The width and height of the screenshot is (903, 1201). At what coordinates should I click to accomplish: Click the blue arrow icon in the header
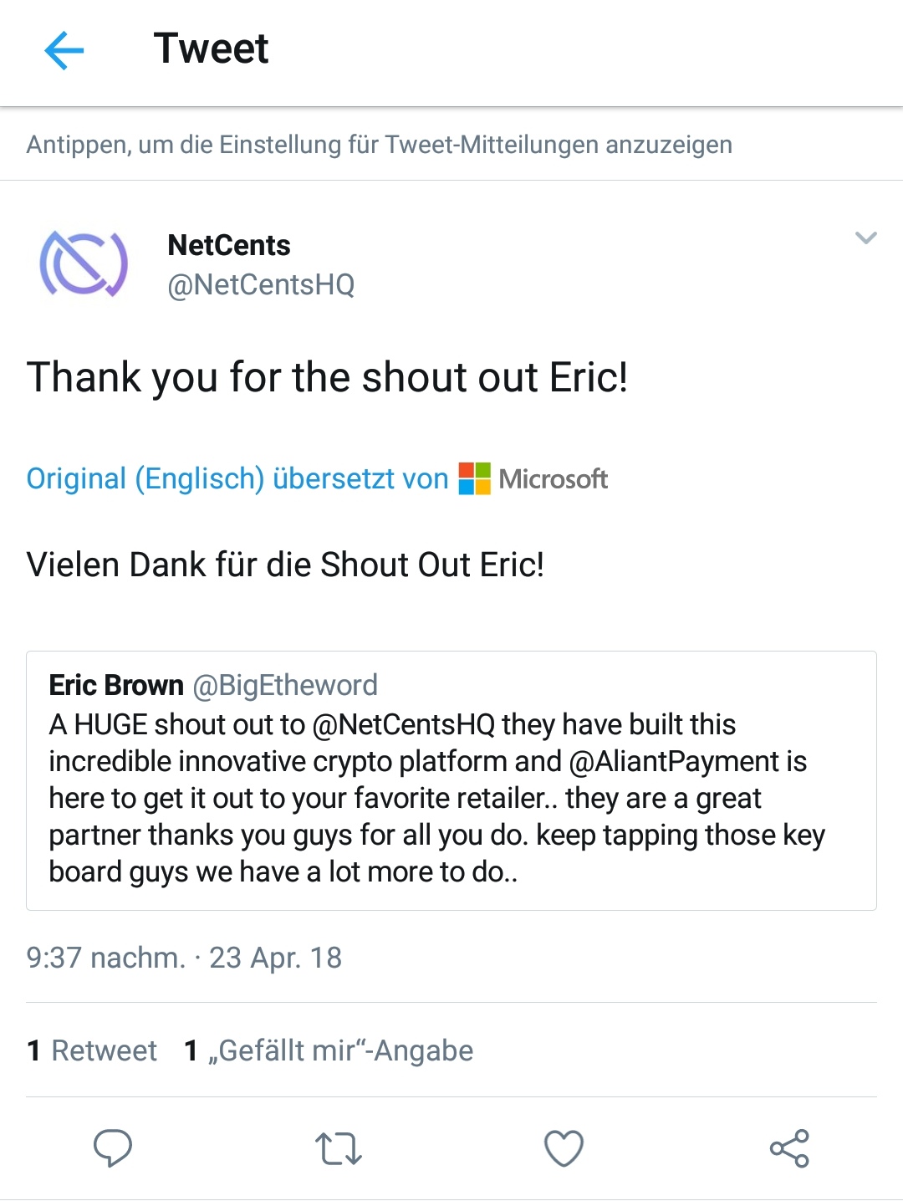(x=64, y=50)
